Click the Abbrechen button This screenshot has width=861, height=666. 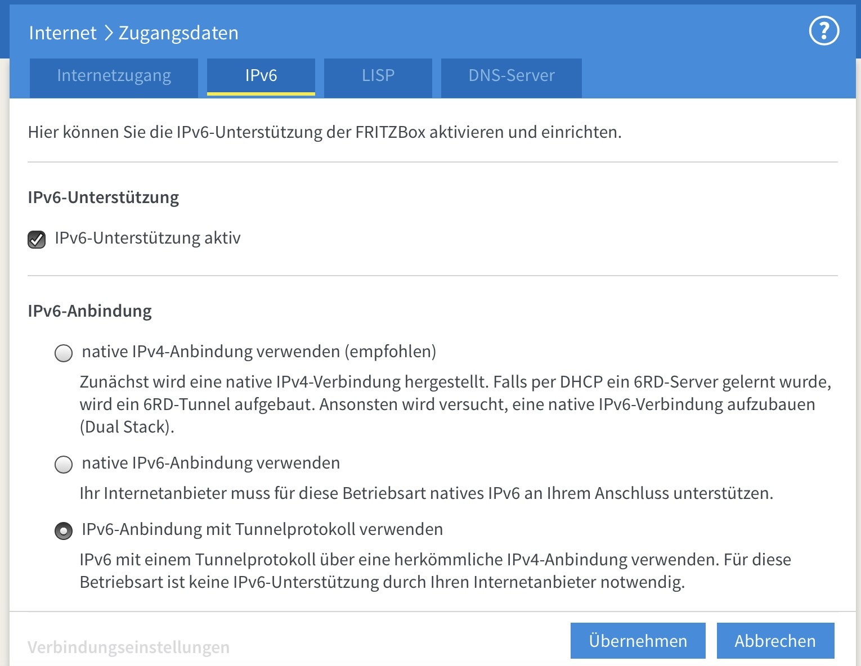pyautogui.click(x=775, y=641)
